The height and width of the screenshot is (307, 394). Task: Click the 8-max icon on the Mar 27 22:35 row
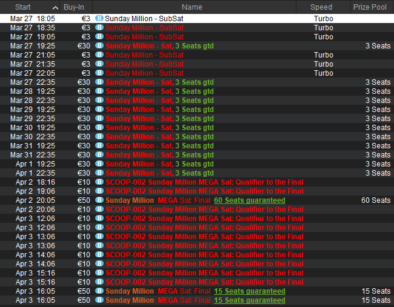click(x=99, y=82)
